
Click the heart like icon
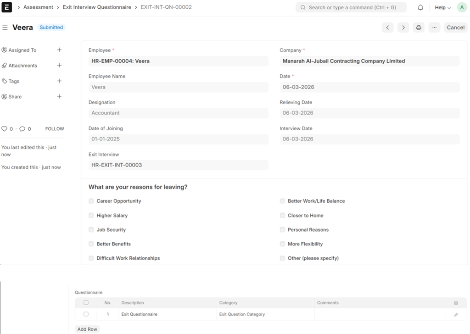coord(5,129)
